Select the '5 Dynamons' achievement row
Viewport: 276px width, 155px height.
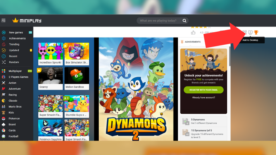204,121
